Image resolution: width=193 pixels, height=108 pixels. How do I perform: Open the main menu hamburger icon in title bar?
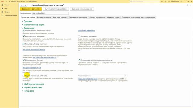(6, 1)
